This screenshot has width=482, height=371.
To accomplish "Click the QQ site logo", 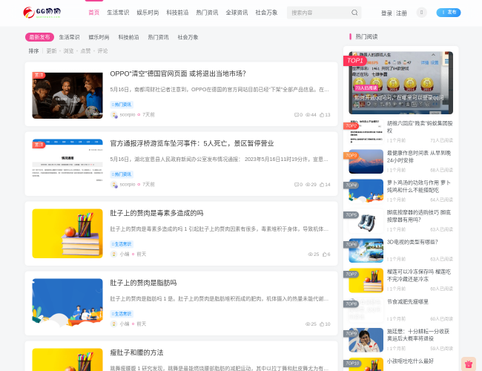I will coord(42,13).
